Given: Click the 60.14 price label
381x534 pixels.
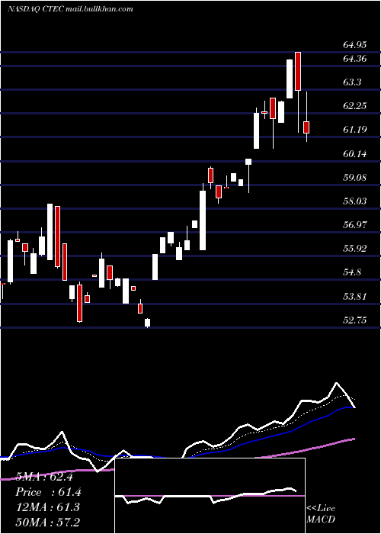Looking at the screenshot, I should tap(354, 154).
